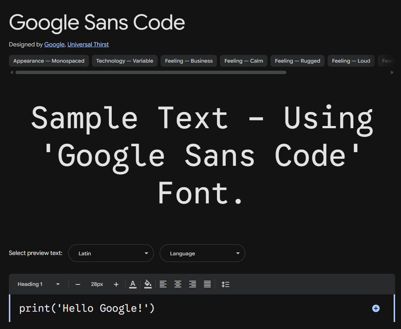Open the Latin preview text dropdown
The height and width of the screenshot is (329, 401).
tap(111, 253)
